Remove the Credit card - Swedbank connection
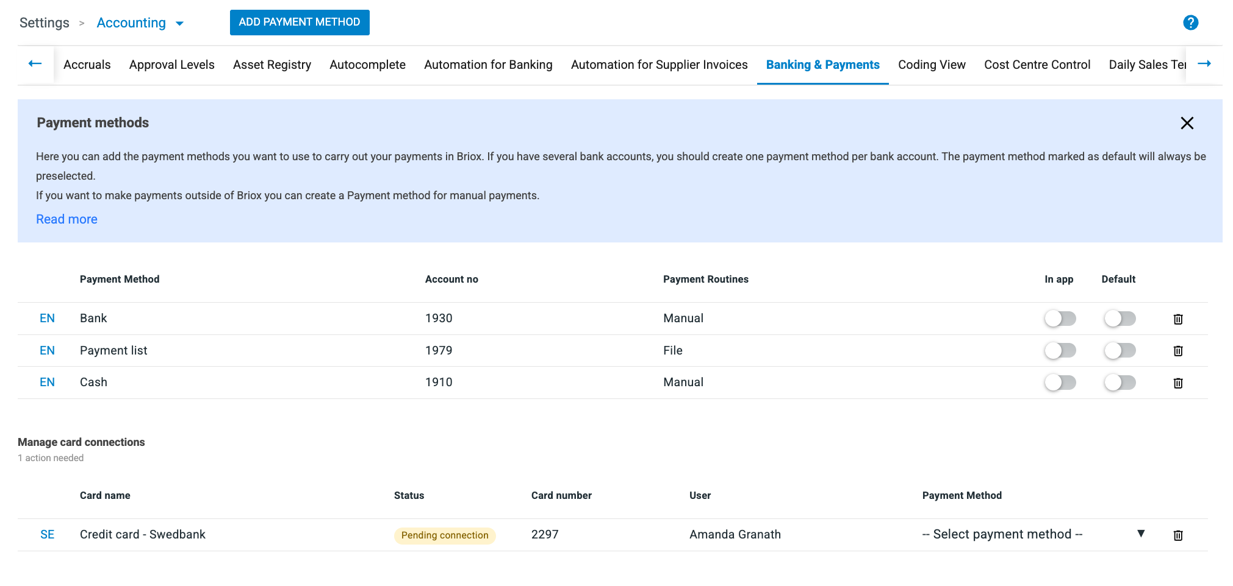Image resolution: width=1233 pixels, height=586 pixels. click(1177, 535)
